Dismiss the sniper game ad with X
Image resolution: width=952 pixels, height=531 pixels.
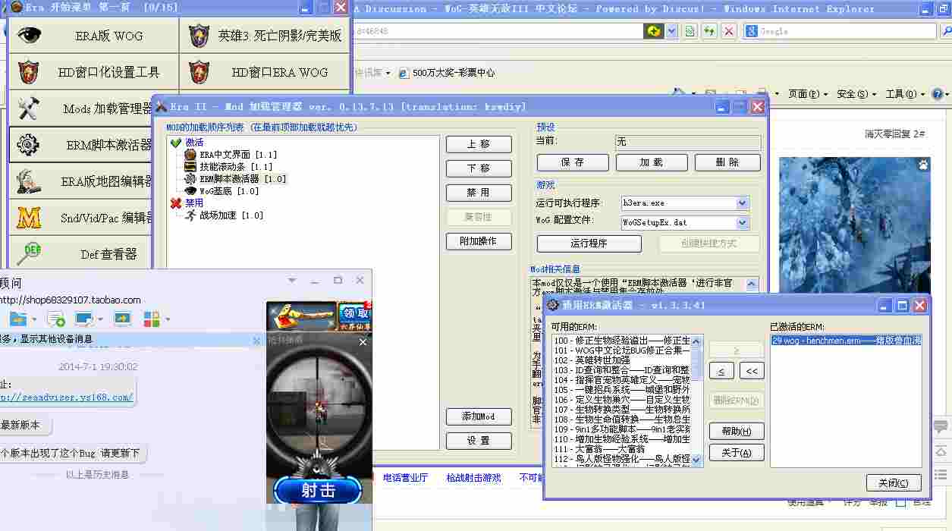pos(363,342)
